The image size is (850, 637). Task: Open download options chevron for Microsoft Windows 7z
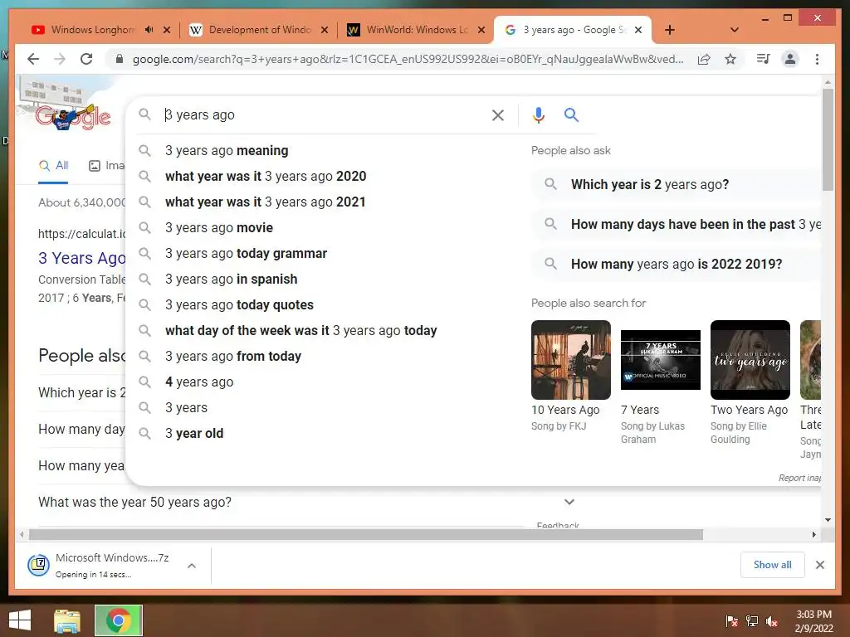pyautogui.click(x=192, y=566)
